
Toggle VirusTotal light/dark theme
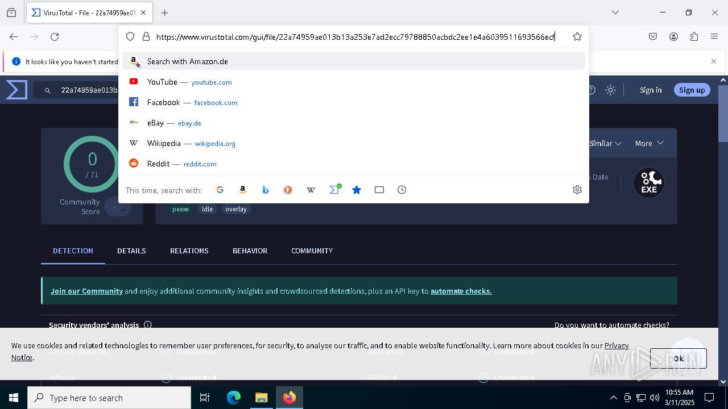tap(610, 90)
